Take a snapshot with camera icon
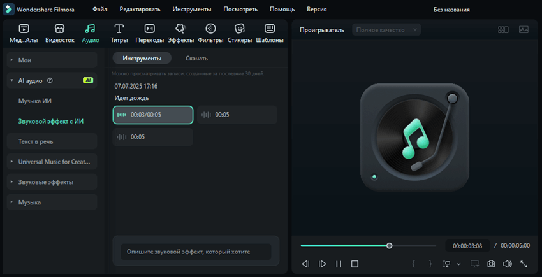 tap(491, 264)
